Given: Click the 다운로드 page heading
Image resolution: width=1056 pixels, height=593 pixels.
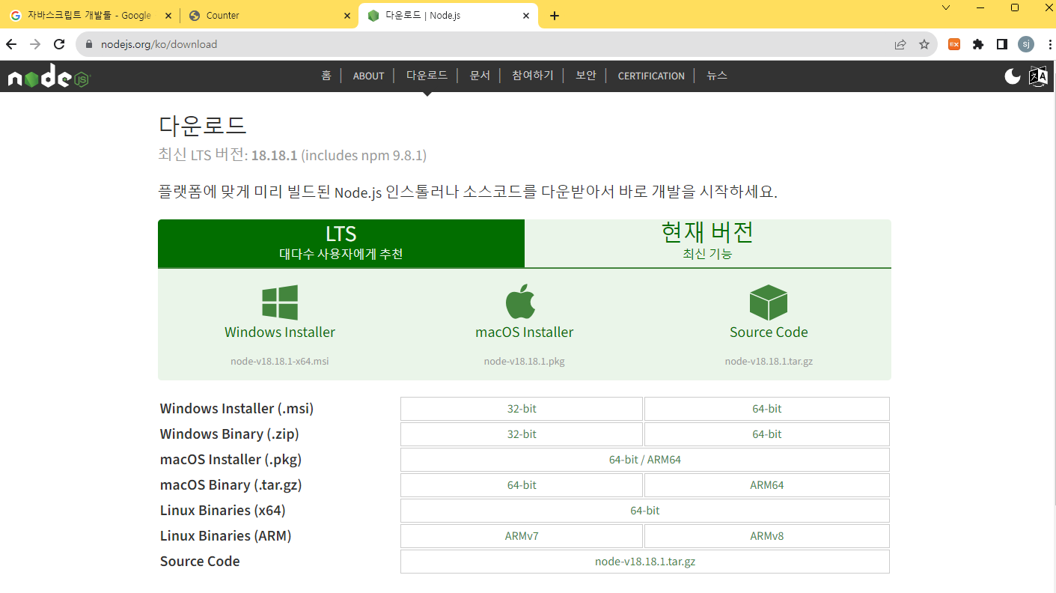Looking at the screenshot, I should pos(203,125).
